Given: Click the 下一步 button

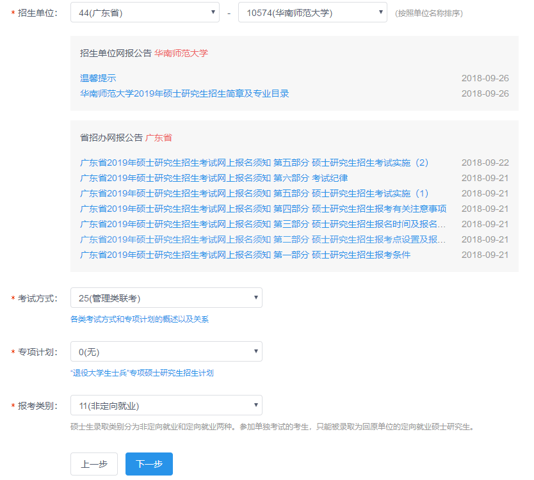Looking at the screenshot, I should point(149,464).
